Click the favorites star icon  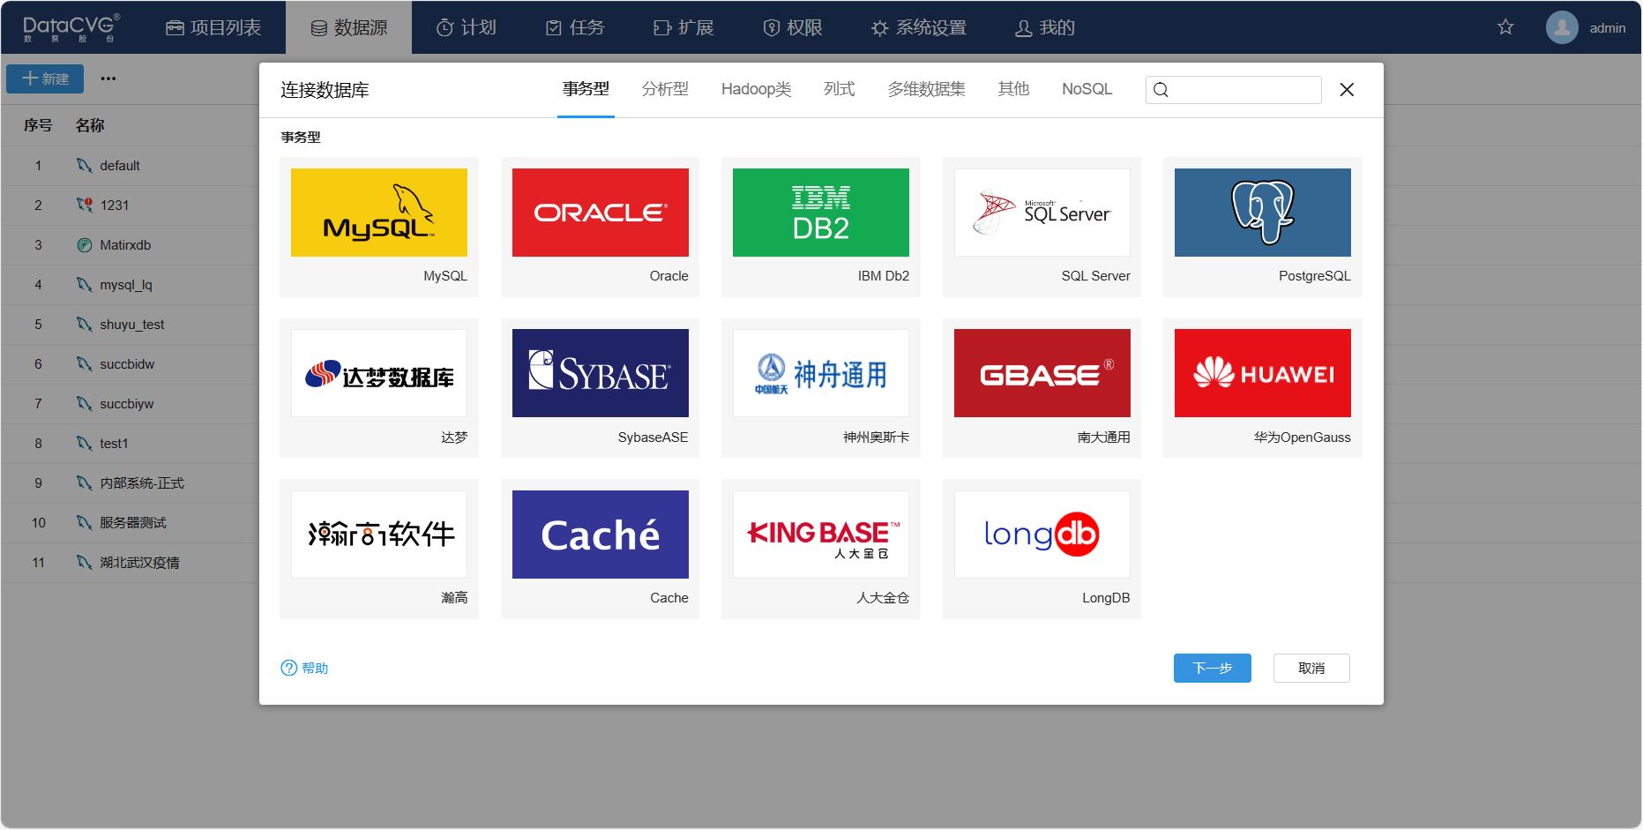tap(1505, 27)
